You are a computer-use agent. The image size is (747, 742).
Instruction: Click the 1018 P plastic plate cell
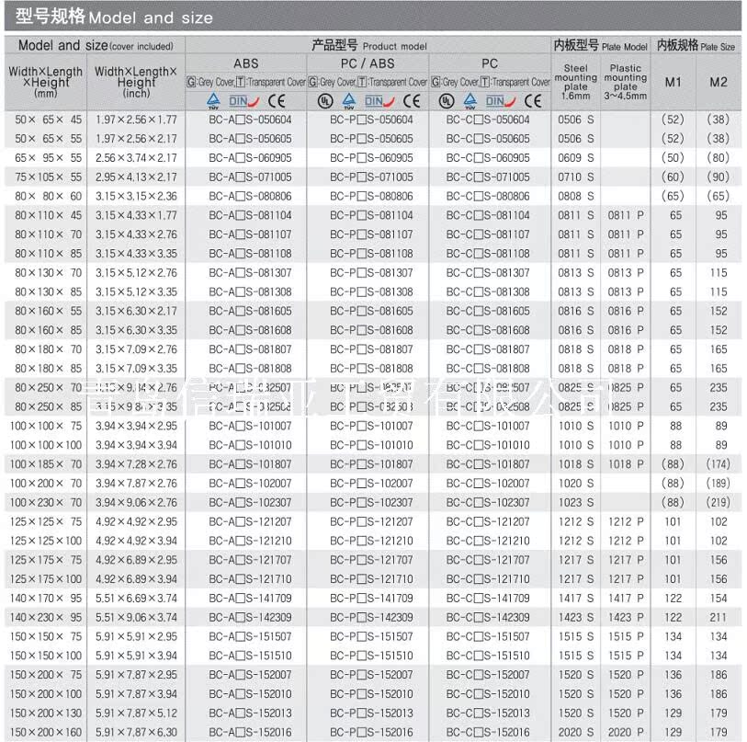(626, 464)
